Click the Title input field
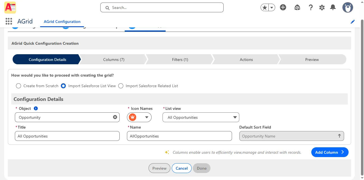This screenshot has height=180, width=364. [67, 136]
